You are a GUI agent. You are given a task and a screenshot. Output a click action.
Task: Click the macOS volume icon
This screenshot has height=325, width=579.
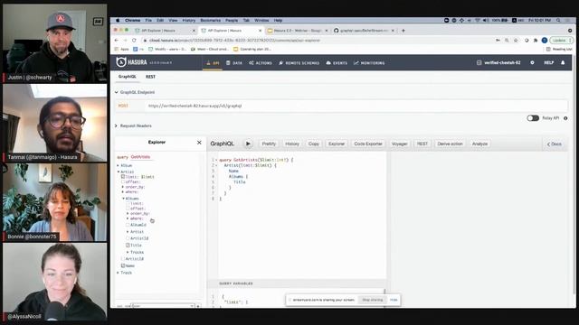486,20
